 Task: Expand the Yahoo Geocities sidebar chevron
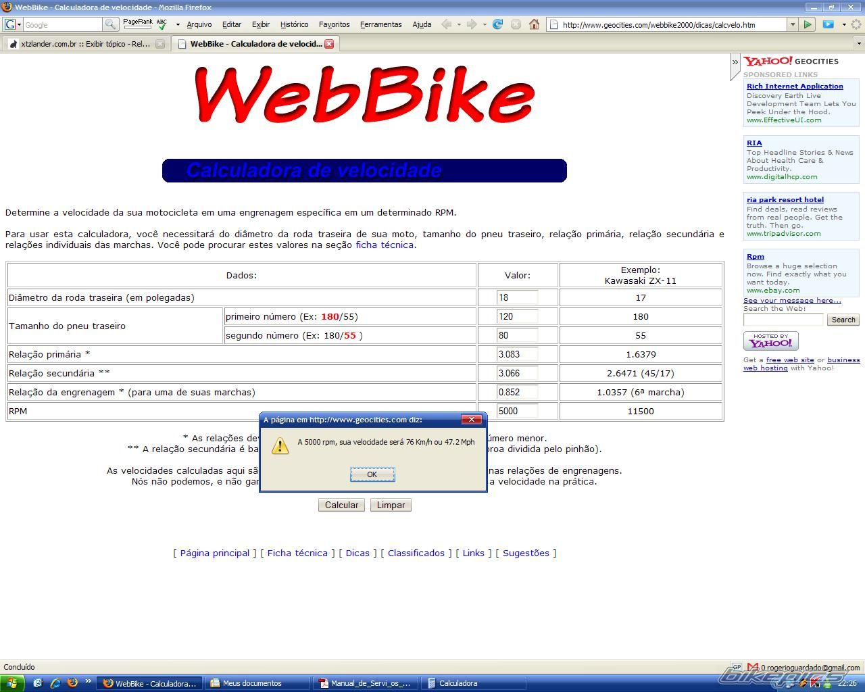click(735, 61)
